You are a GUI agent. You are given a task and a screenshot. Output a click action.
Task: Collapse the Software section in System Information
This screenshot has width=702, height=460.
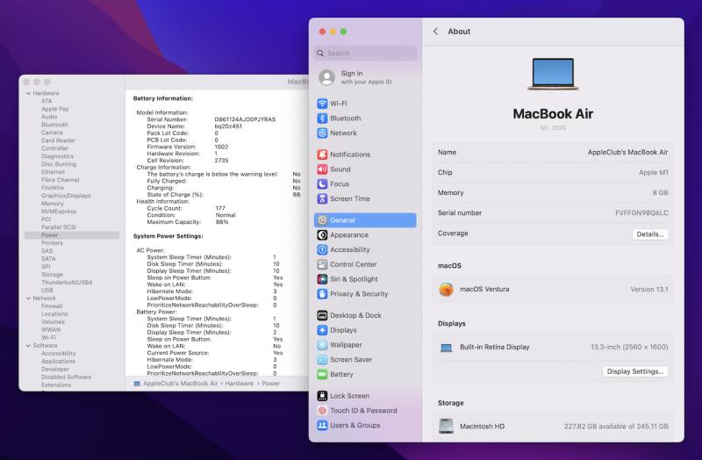(28, 346)
